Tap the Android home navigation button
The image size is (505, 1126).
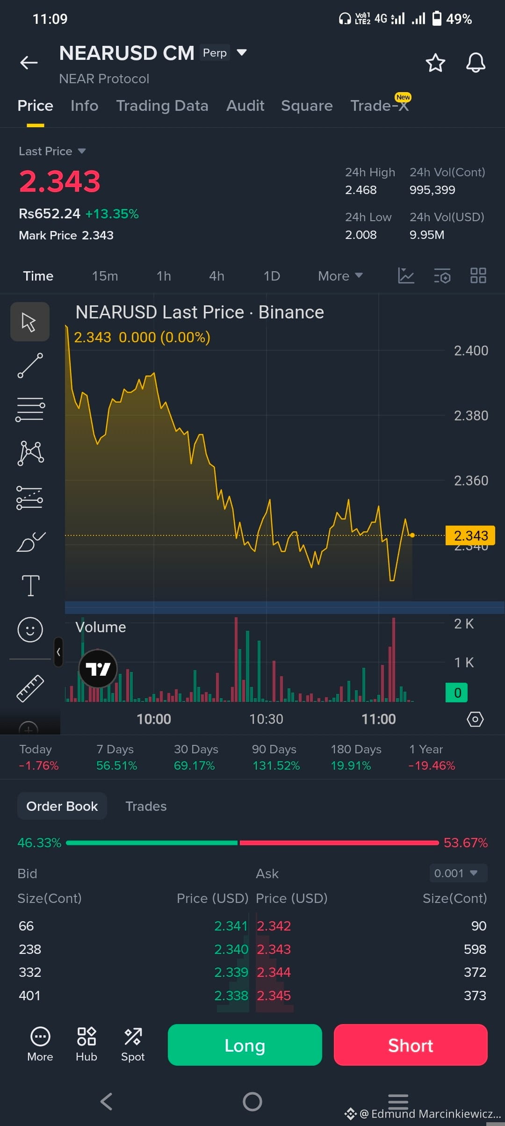pos(252,1101)
